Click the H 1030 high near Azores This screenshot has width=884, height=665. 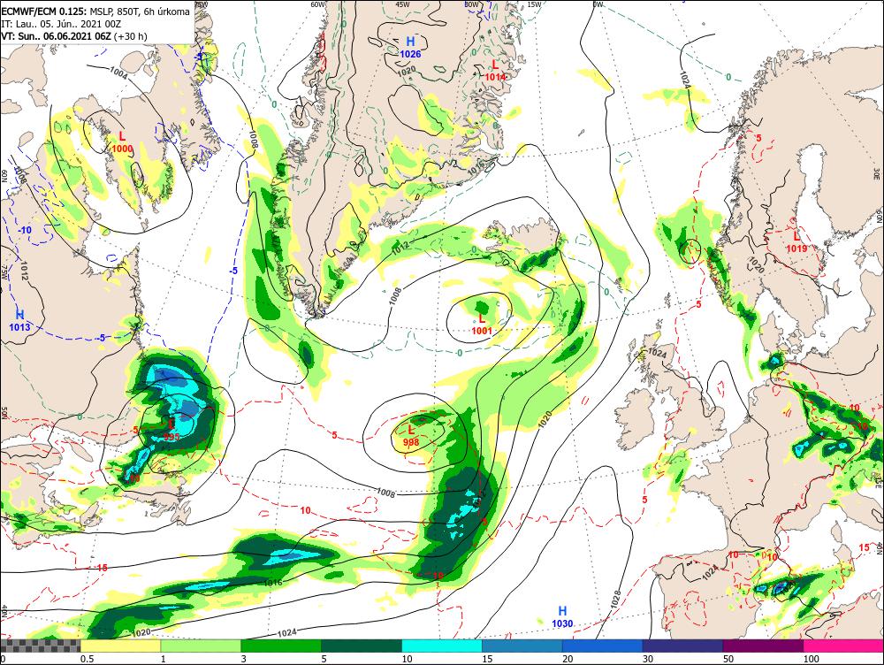(x=562, y=617)
